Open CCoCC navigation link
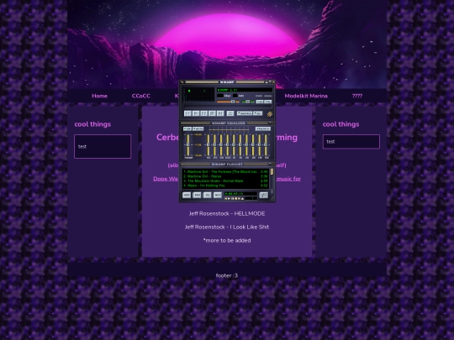 pyautogui.click(x=141, y=96)
